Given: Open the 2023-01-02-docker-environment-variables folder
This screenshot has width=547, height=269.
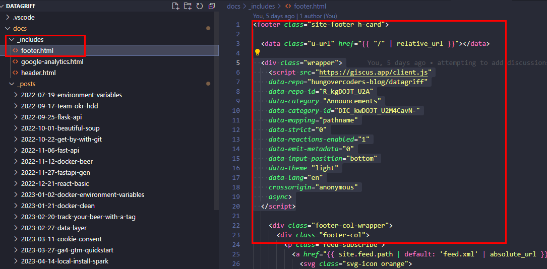Looking at the screenshot, I should [83, 195].
